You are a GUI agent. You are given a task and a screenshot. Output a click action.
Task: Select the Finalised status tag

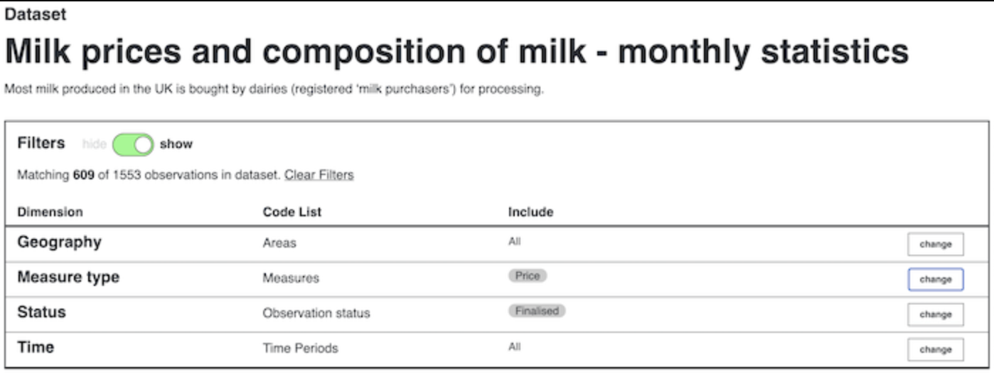click(x=537, y=311)
